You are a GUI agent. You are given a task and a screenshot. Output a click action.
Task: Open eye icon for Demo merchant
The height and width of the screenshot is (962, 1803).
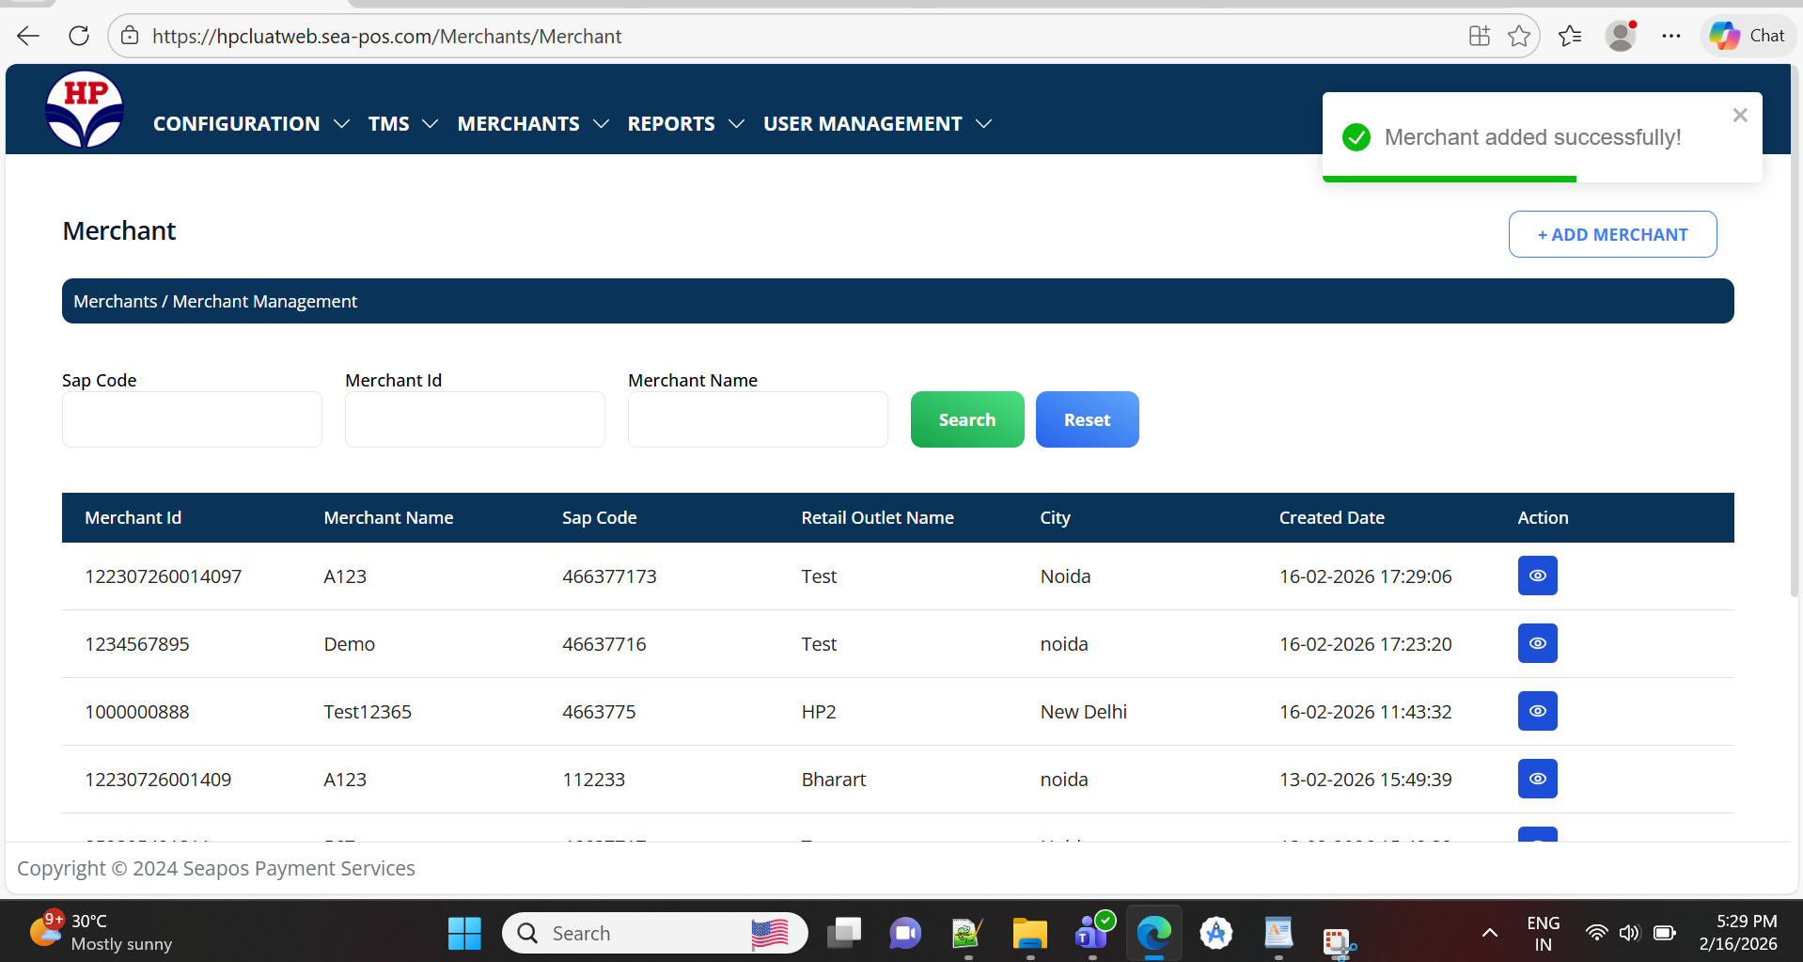1537,643
